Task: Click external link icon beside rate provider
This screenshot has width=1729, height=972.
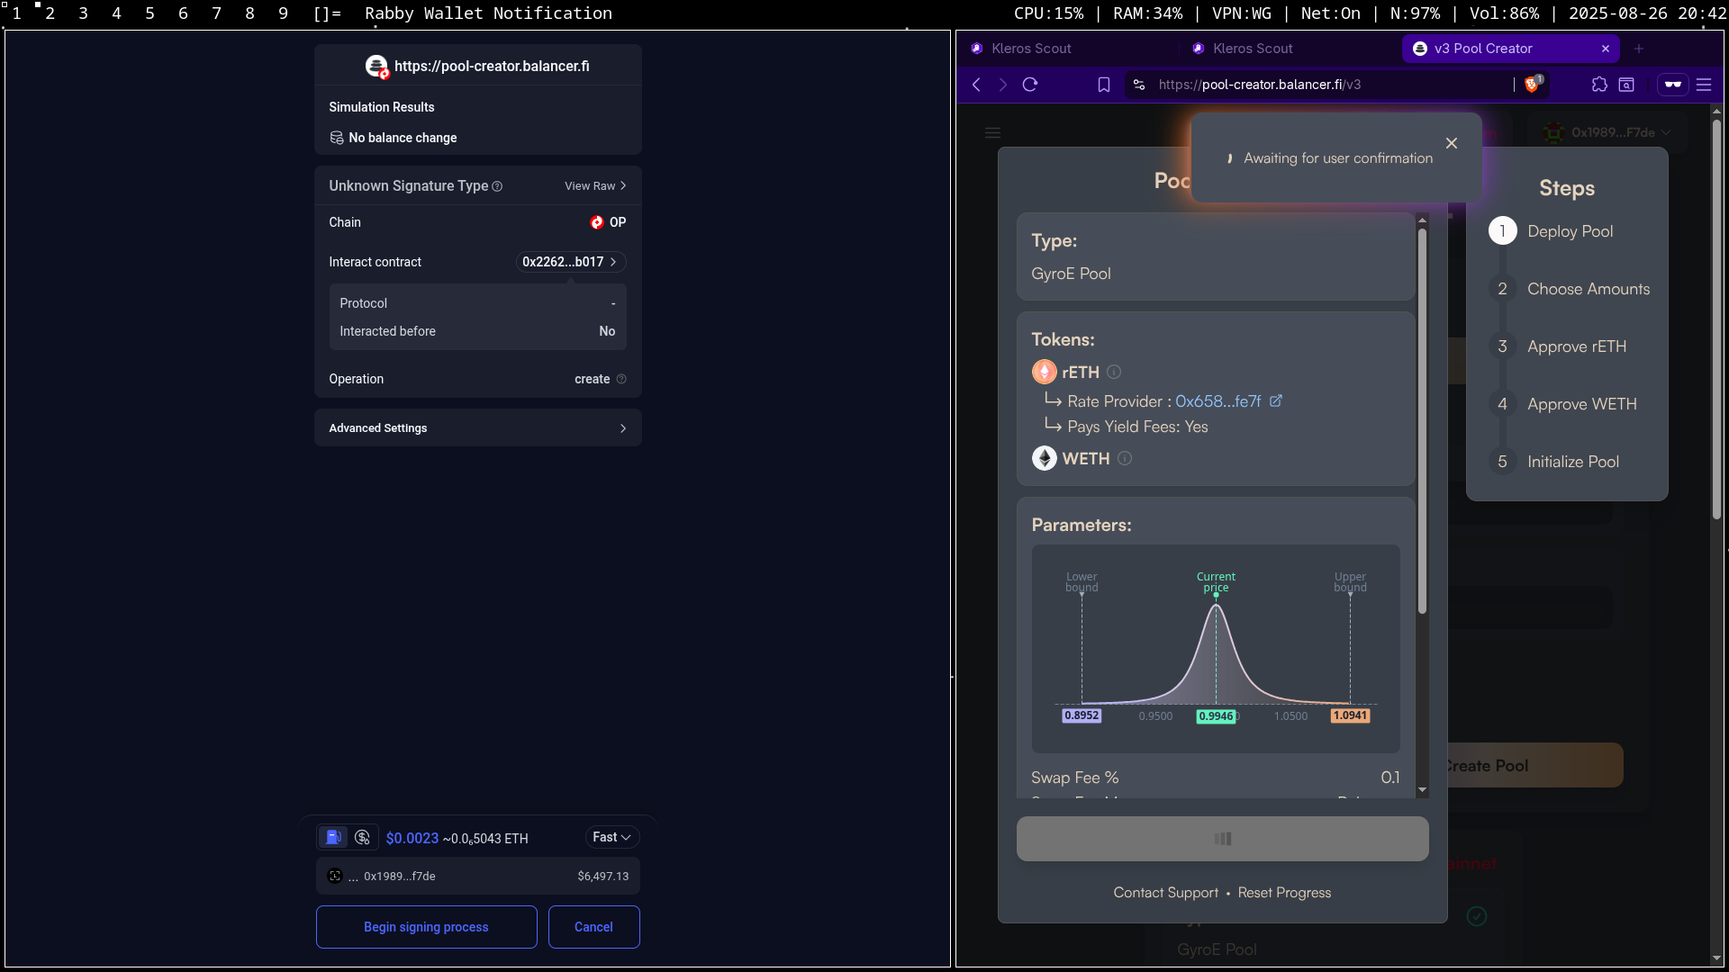Action: tap(1275, 401)
